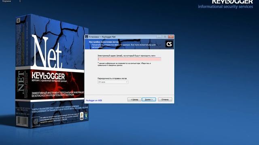Open the Keylogger on WEB link
259x145 pixels.
tap(94, 100)
